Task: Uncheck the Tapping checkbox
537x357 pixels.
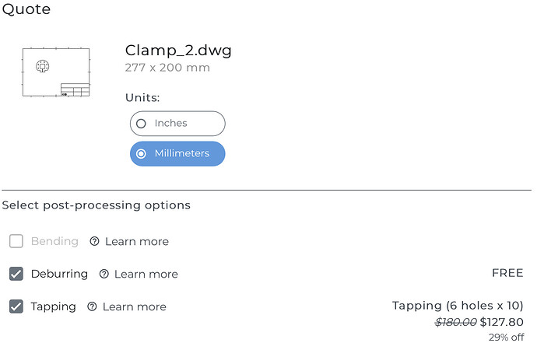Action: pos(16,306)
